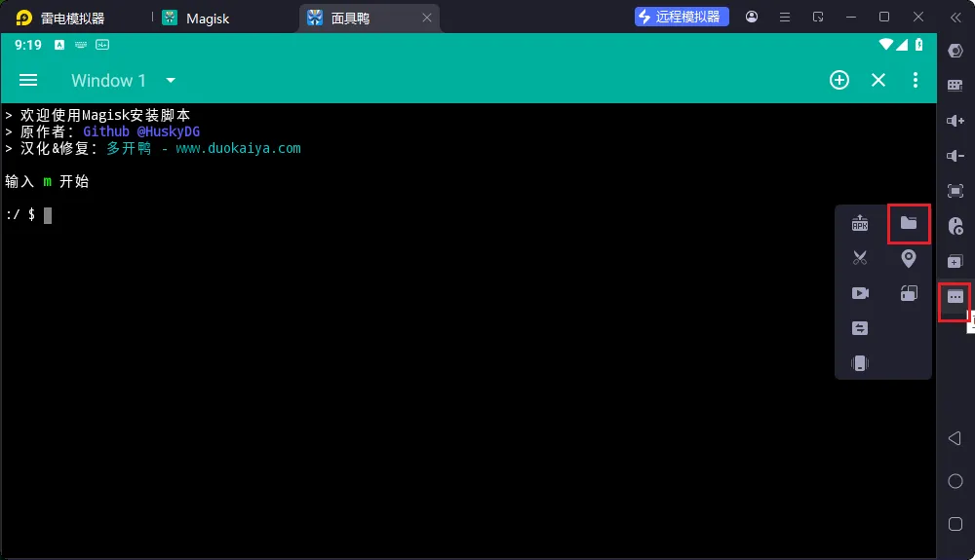975x560 pixels.
Task: Decrease volume with the sidebar speaker minus icon
Action: pos(955,156)
